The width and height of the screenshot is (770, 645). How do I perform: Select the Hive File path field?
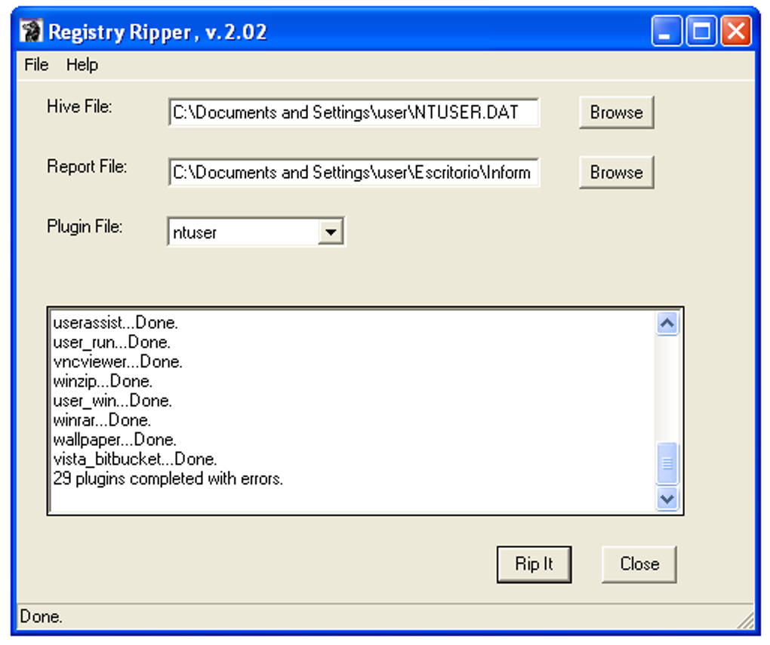pos(353,112)
